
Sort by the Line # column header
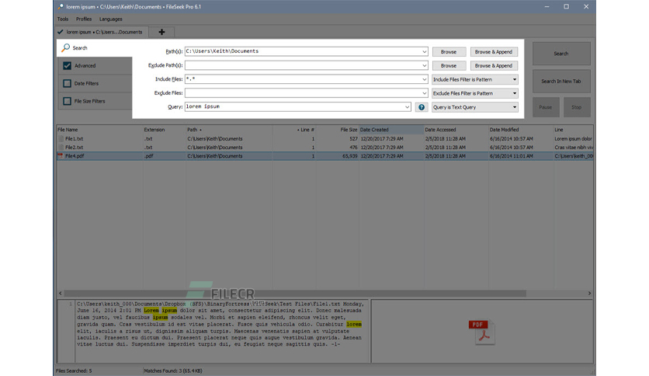click(294, 130)
